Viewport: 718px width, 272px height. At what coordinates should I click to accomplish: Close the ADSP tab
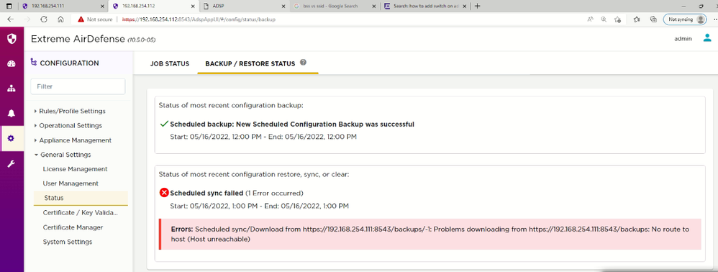coord(284,6)
